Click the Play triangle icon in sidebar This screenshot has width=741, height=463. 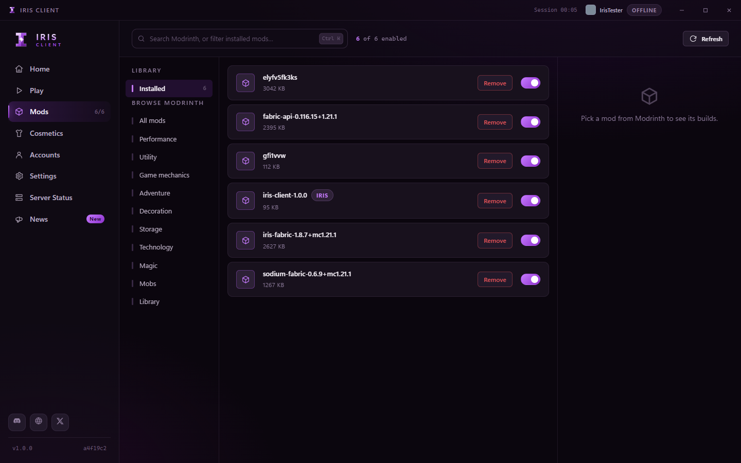(x=19, y=91)
